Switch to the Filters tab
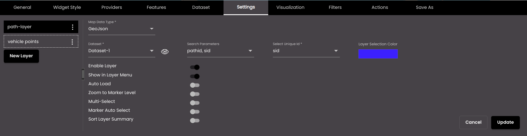Screen dimensions: 527x136 pos(335,7)
